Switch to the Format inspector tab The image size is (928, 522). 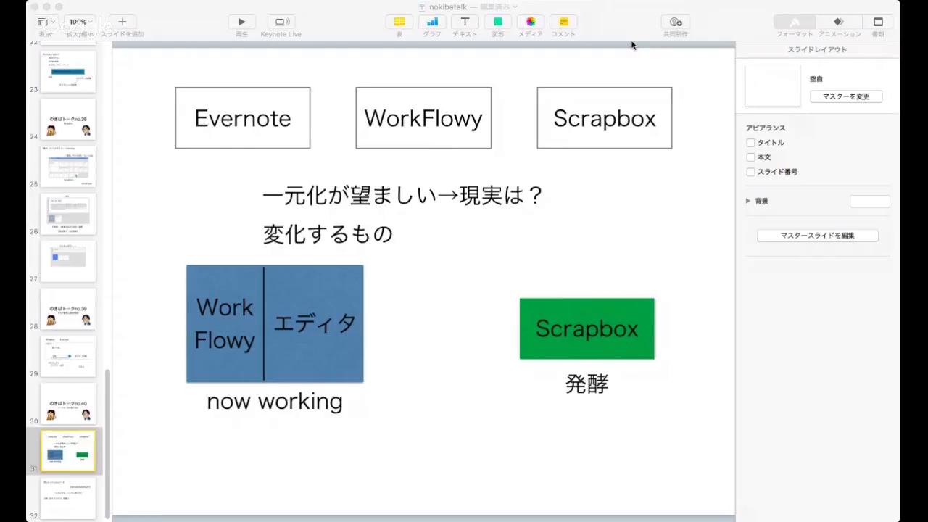pyautogui.click(x=795, y=22)
